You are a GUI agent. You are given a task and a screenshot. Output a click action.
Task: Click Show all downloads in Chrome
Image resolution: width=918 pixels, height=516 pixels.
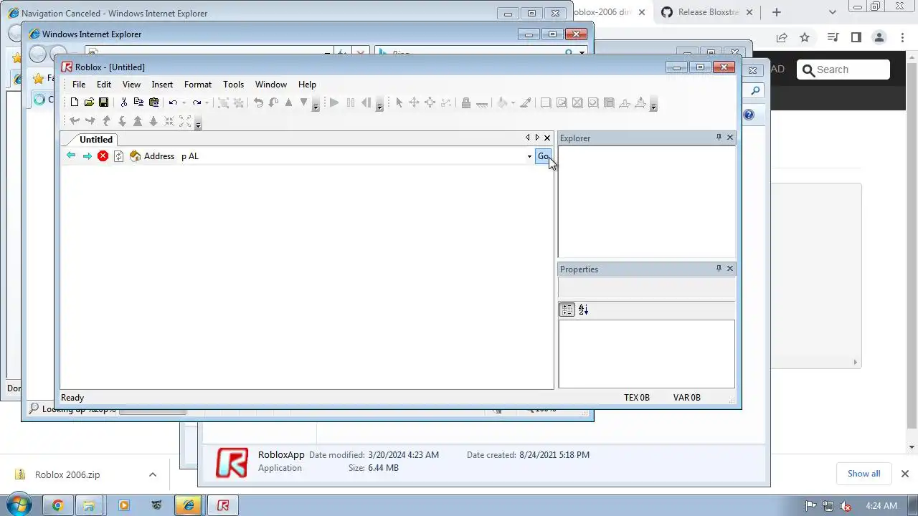click(863, 474)
